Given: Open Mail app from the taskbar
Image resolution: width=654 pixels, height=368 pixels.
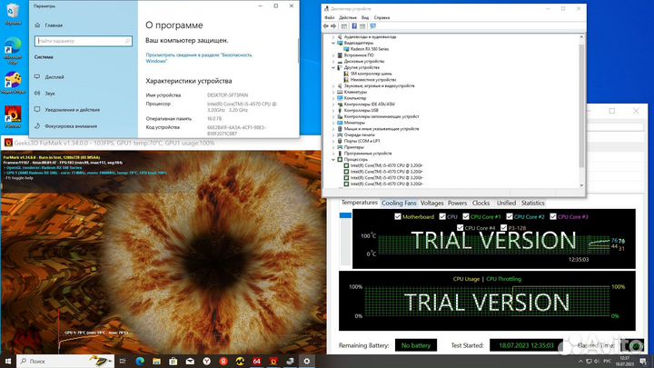Looking at the screenshot, I should 190,362.
